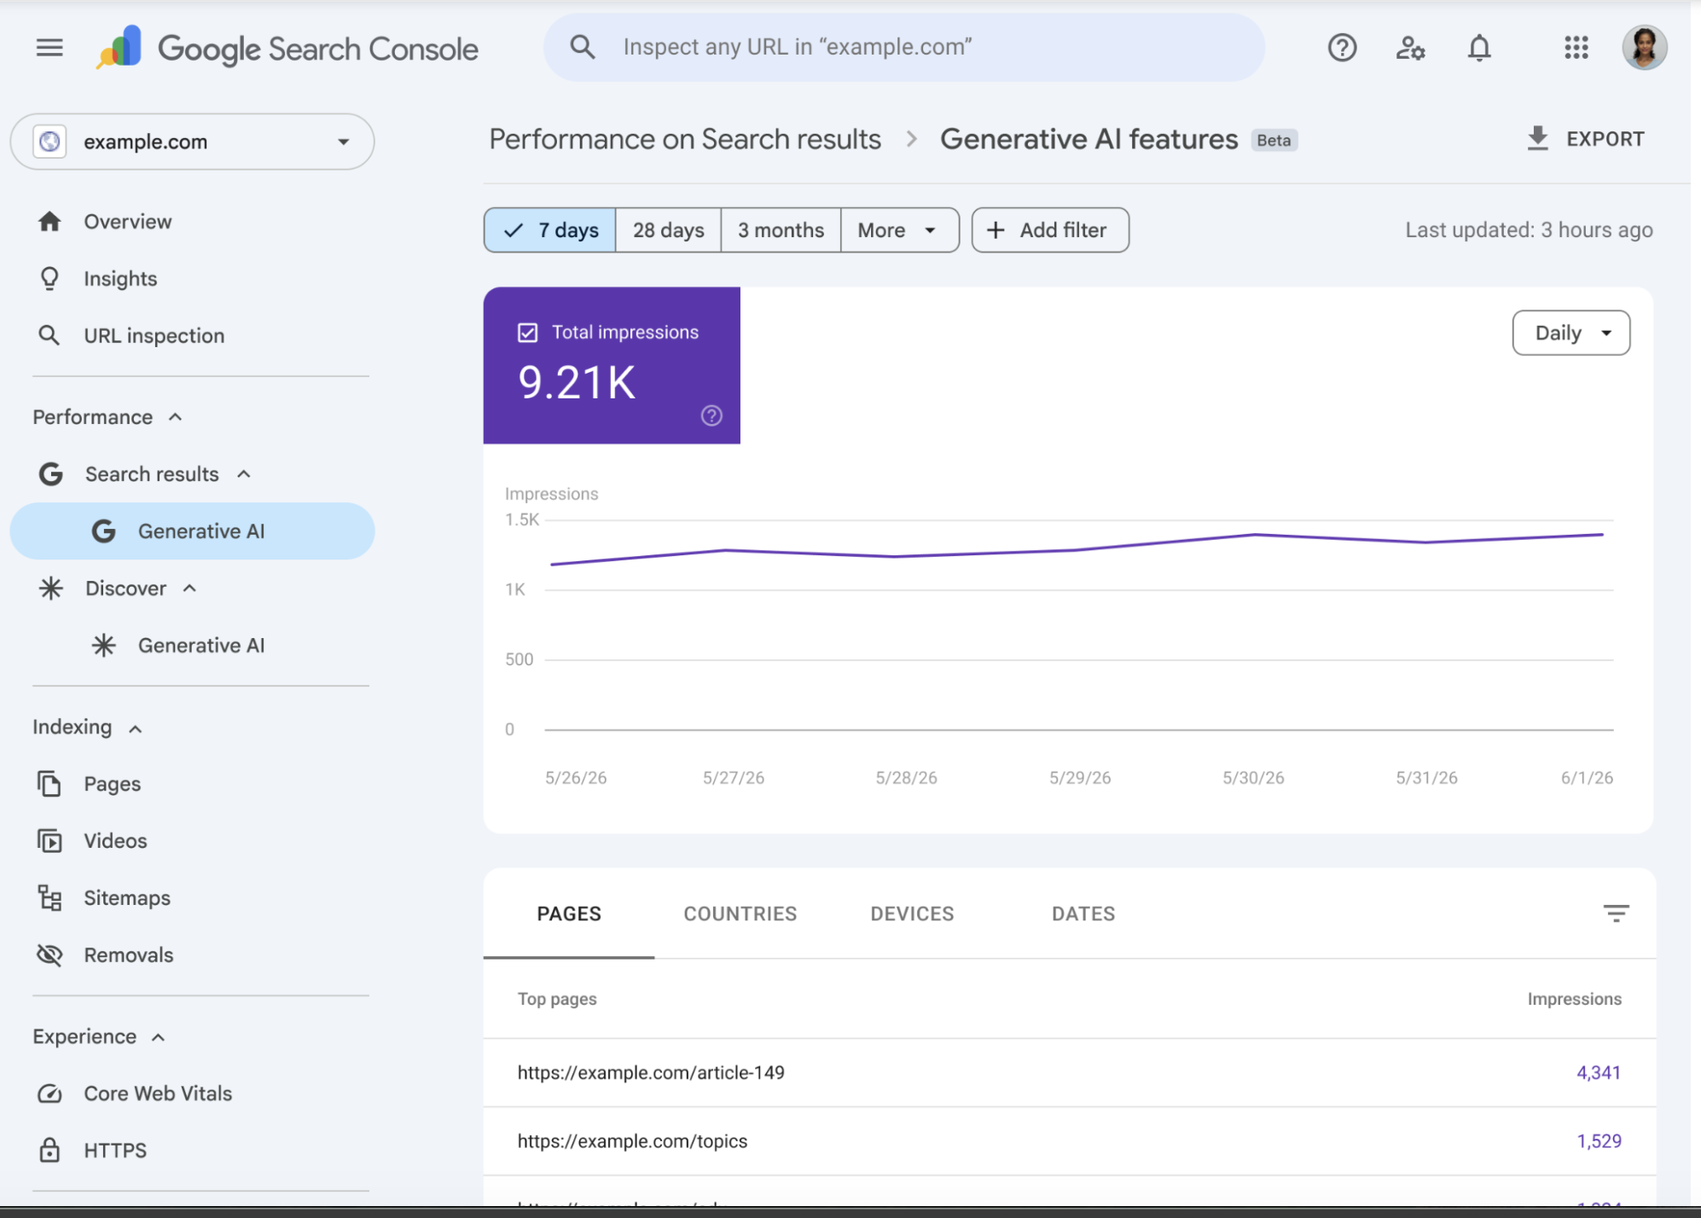Click the Sitemaps tree icon
Screen dimensions: 1701x1218
point(49,898)
